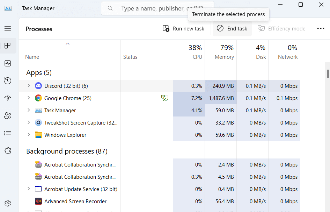330x212 pixels.
Task: Click the Background processes (87) heading
Action: 67,151
